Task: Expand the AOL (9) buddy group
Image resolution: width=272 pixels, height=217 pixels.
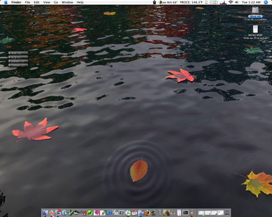Action: pos(18,53)
